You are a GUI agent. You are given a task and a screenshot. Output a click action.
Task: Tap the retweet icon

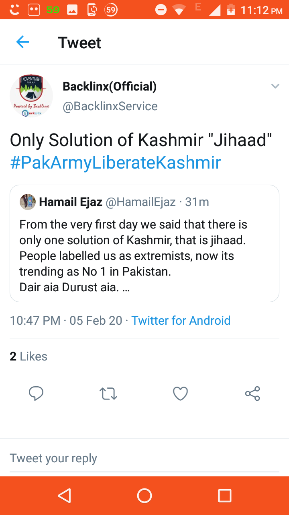(x=108, y=393)
